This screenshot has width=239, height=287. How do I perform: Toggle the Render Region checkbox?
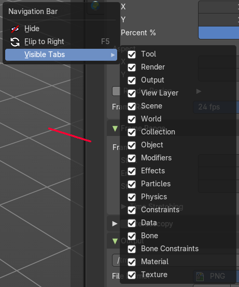click(116, 91)
